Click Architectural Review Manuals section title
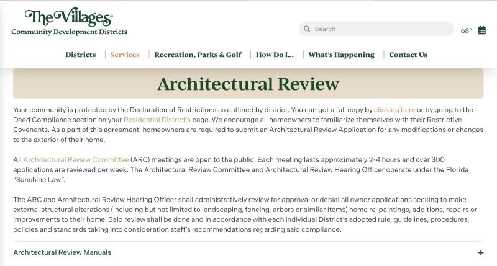The width and height of the screenshot is (497, 266). click(62, 252)
